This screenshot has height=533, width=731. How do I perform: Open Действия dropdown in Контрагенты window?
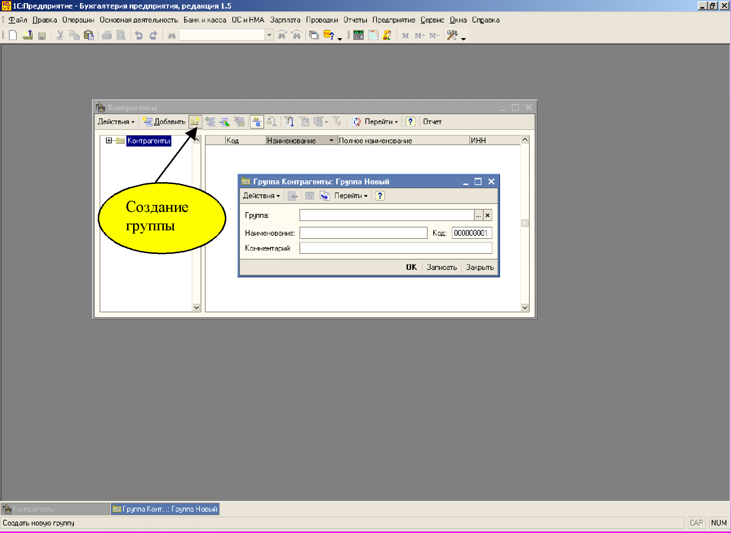[116, 122]
